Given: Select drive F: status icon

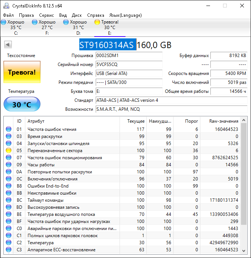Looking at the screenshot, I should pos(35,22).
